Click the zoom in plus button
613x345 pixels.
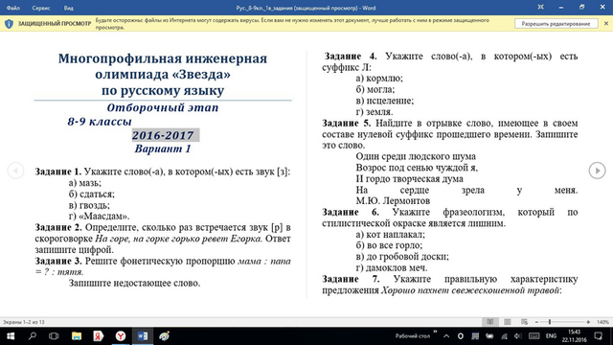(588, 322)
